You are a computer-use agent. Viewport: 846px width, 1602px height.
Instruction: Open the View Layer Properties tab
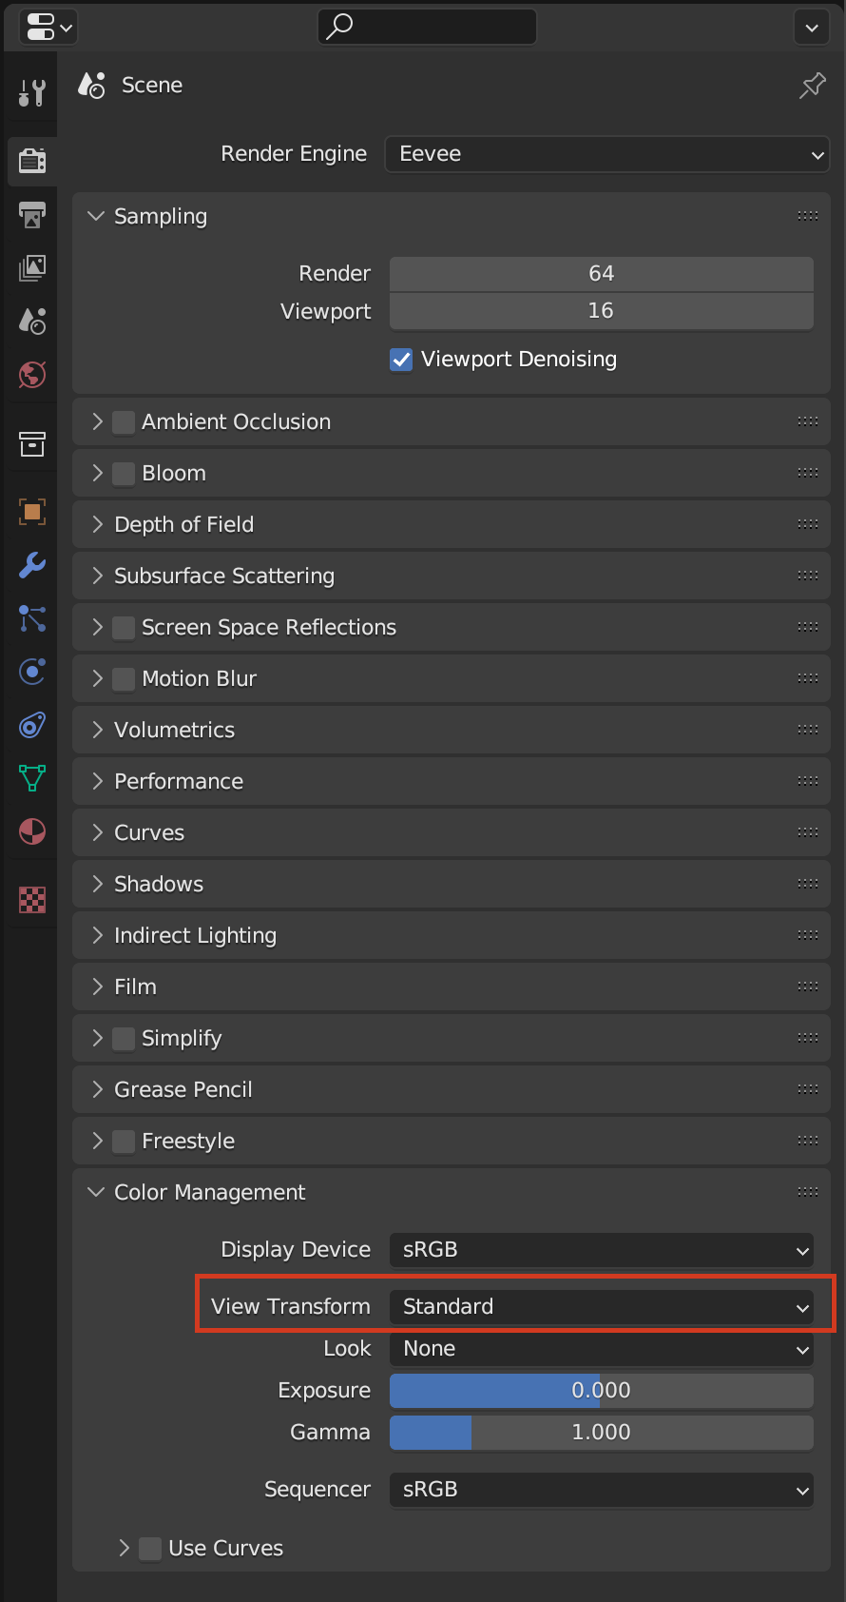point(31,268)
